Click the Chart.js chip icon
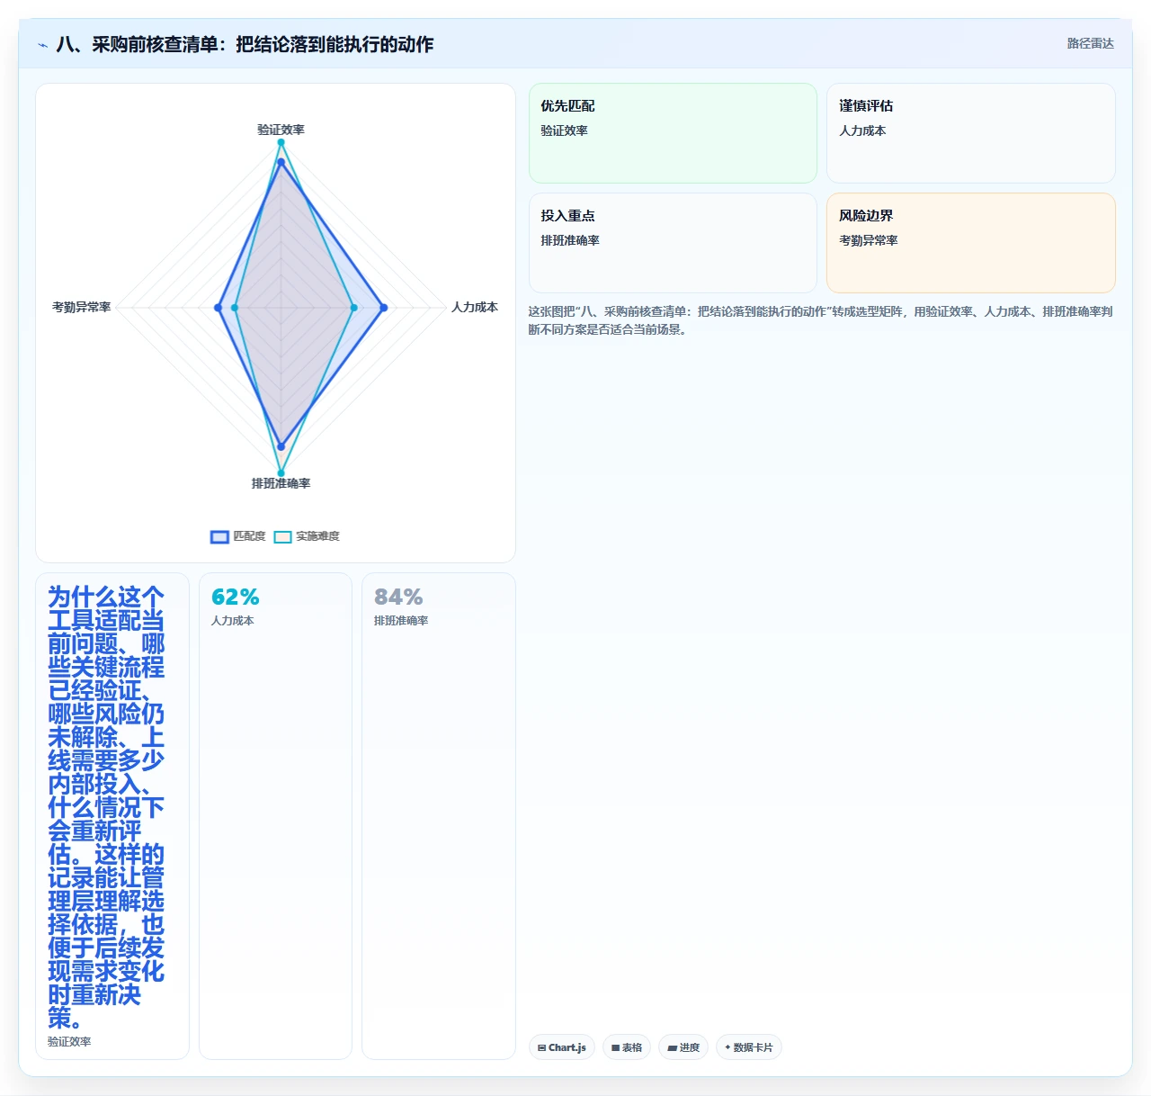Screen dimensions: 1151x1096 tap(541, 1047)
